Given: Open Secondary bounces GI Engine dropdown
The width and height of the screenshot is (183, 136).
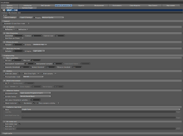Looking at the screenshot, I should 39,51.
